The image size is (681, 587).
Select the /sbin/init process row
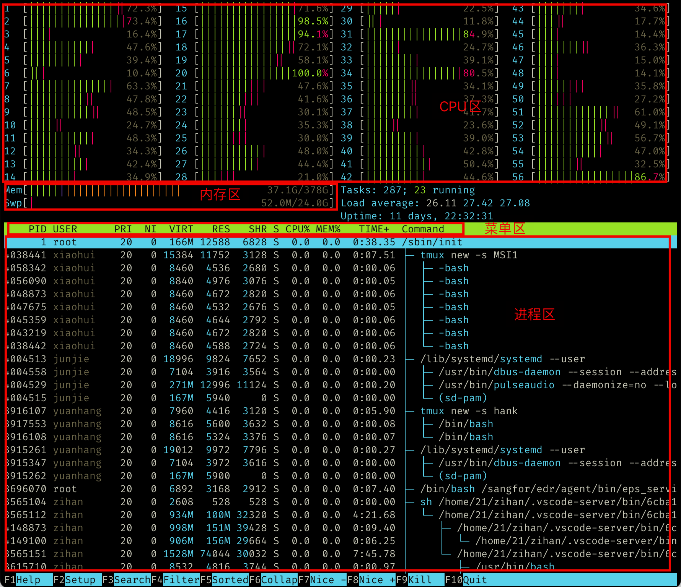tap(340, 242)
